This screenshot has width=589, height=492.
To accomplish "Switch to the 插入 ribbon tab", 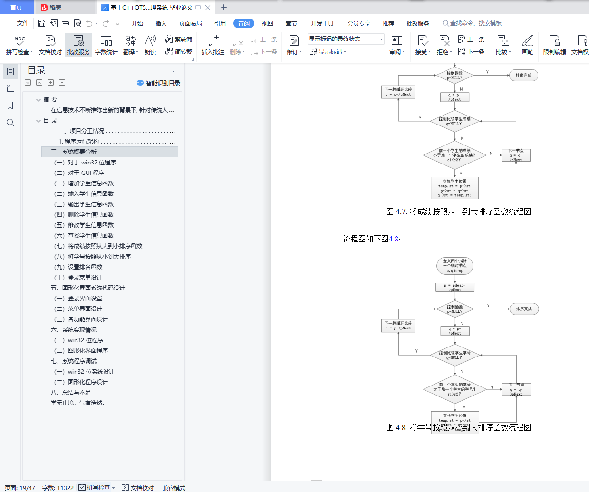I will (x=161, y=23).
